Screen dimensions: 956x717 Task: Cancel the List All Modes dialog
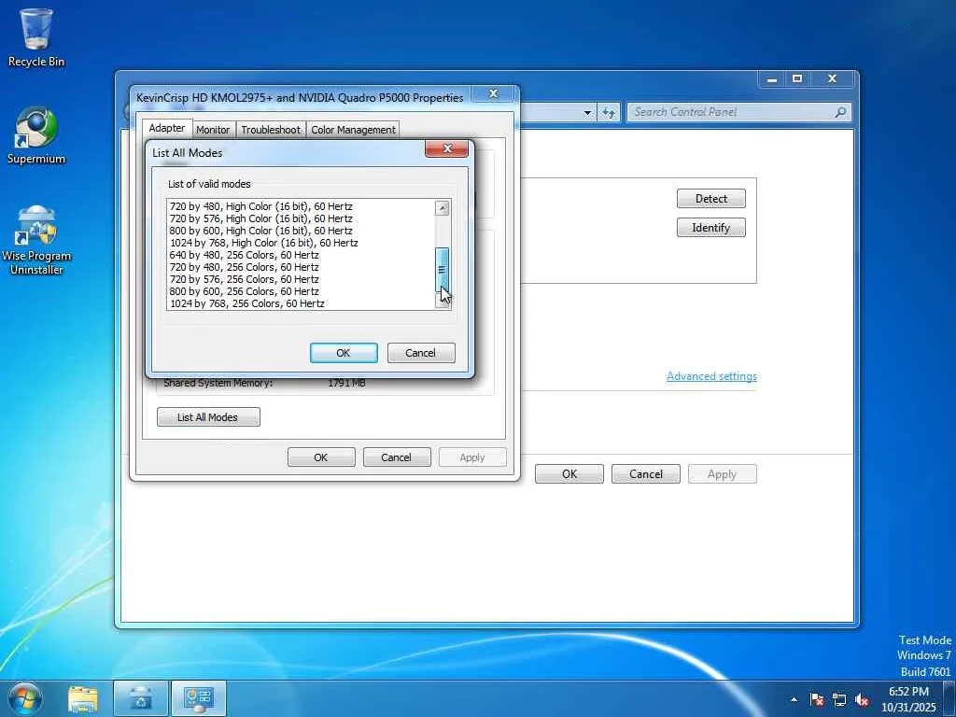coord(421,353)
